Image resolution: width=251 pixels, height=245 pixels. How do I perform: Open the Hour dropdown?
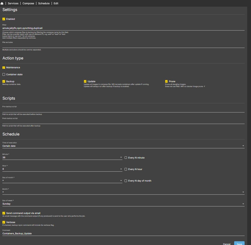121,169
